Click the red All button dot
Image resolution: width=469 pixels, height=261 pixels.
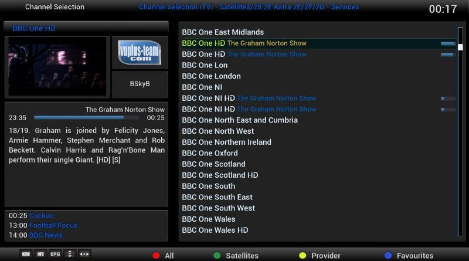tap(156, 255)
